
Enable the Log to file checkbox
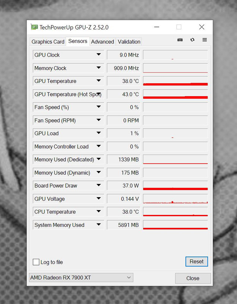pyautogui.click(x=36, y=262)
